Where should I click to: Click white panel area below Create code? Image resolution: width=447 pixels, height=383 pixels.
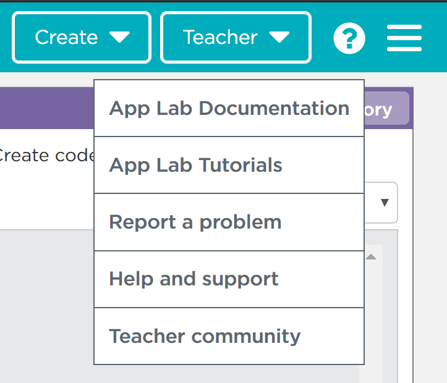(46, 198)
